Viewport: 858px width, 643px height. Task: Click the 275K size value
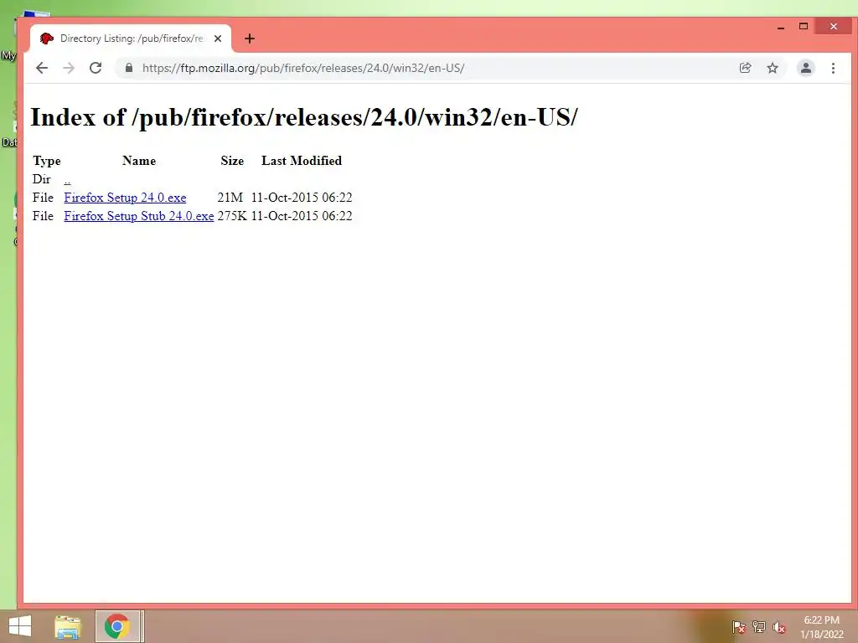click(232, 216)
